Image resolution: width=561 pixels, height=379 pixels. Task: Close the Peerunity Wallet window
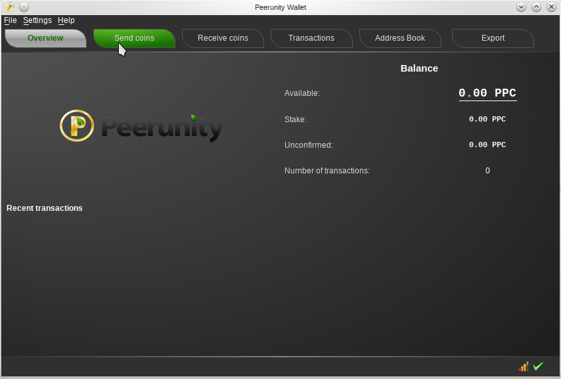(551, 7)
